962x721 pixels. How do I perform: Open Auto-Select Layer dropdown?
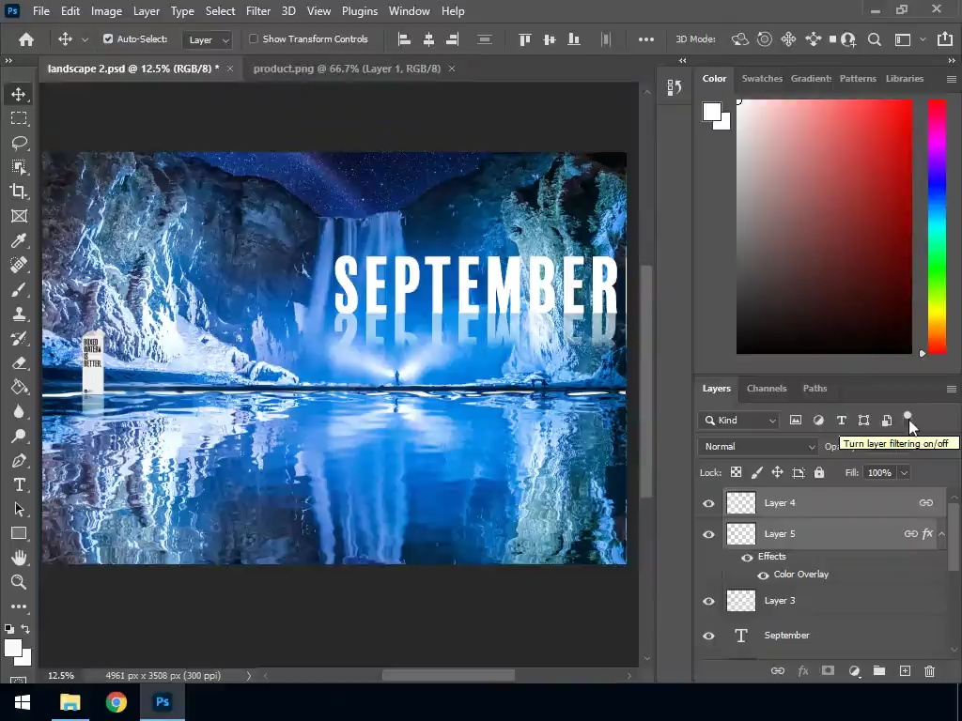click(208, 39)
